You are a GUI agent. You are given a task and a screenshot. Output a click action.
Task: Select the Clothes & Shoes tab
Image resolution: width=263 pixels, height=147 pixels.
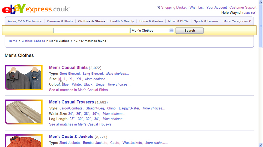coord(91,21)
